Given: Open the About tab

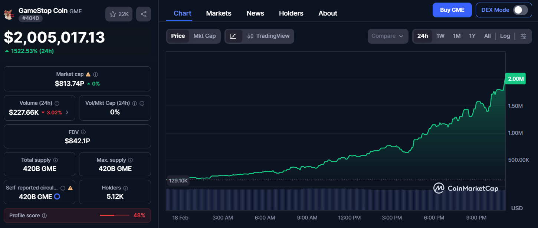Looking at the screenshot, I should point(328,13).
